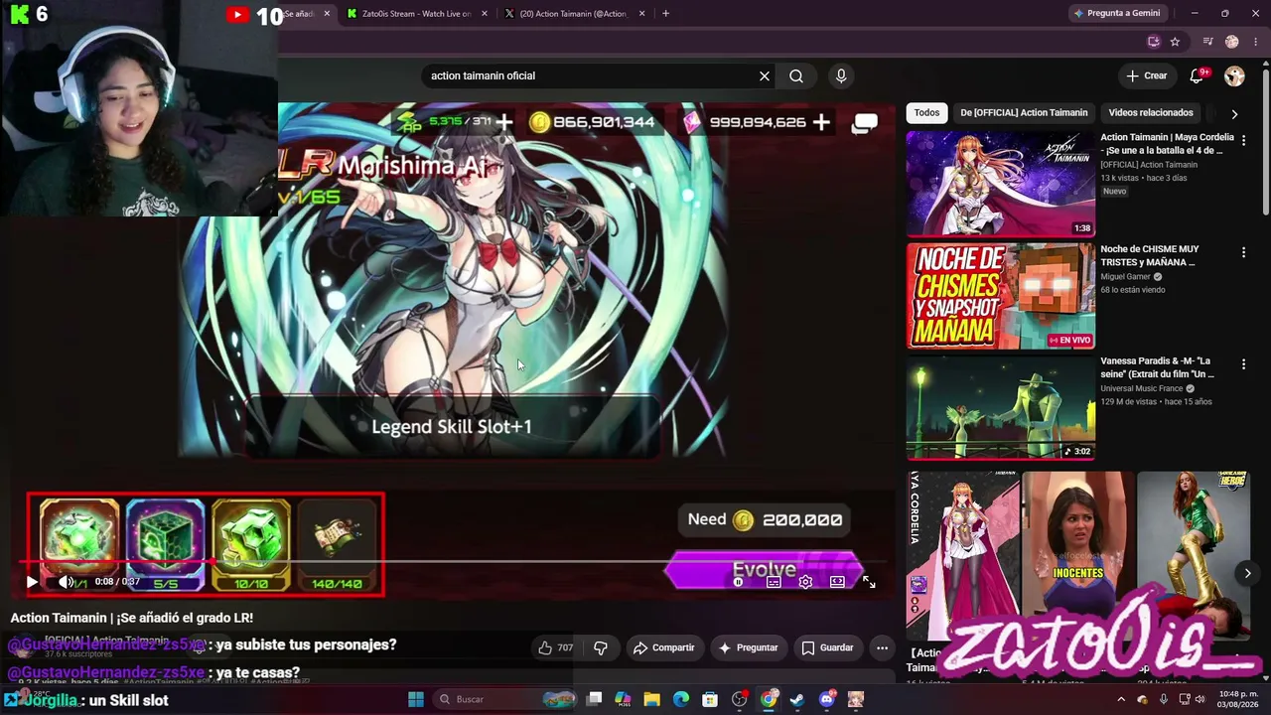Select De [OFFICIAL] Action Taimanin chip
Image resolution: width=1271 pixels, height=715 pixels.
tap(1024, 112)
